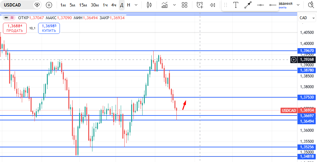The height and width of the screenshot is (162, 317).
Task: Expand the indicators favorites dropdown arrow
Action: (x=175, y=5)
